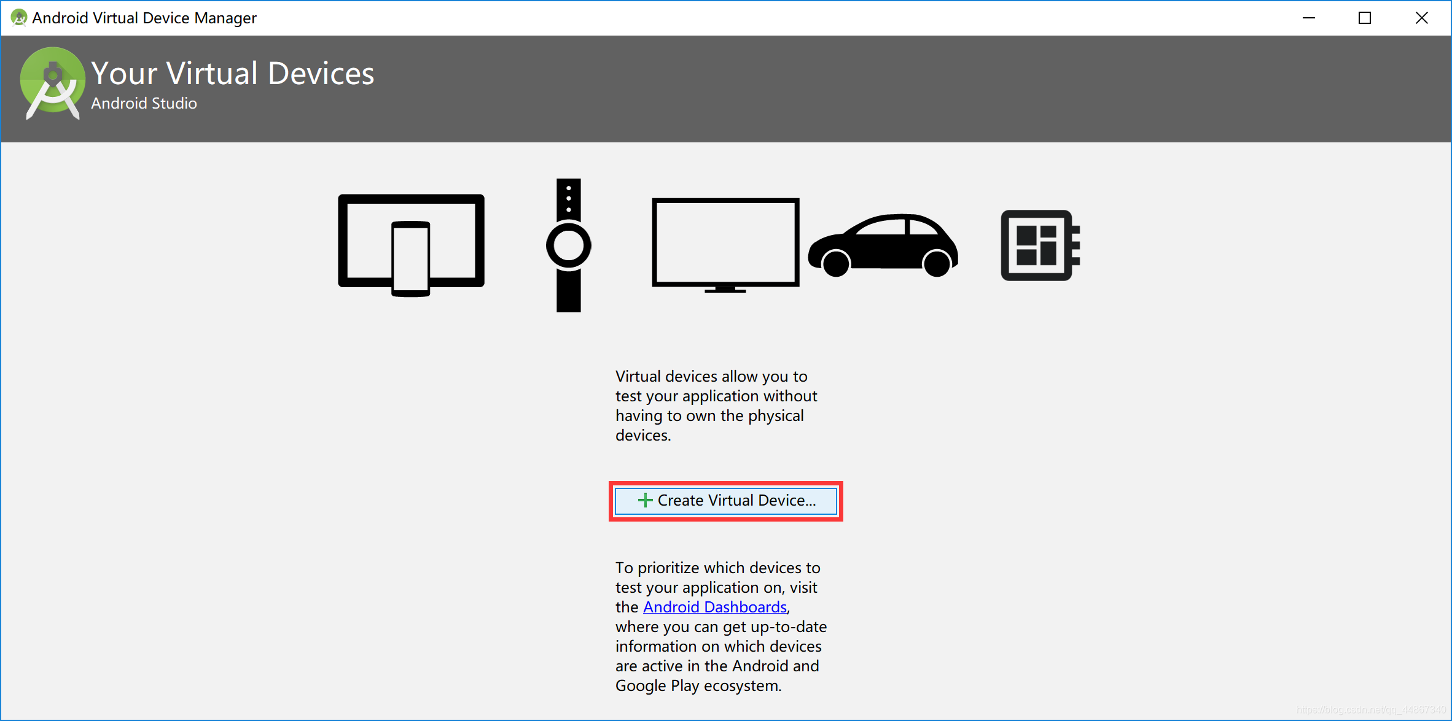Click the Android Studio logo in header
Image resolution: width=1452 pixels, height=721 pixels.
click(52, 83)
